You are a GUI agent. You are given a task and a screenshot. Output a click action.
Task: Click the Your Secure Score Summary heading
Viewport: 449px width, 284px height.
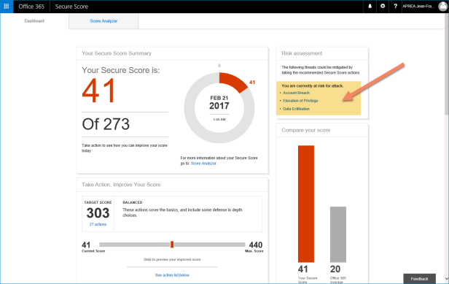click(117, 53)
